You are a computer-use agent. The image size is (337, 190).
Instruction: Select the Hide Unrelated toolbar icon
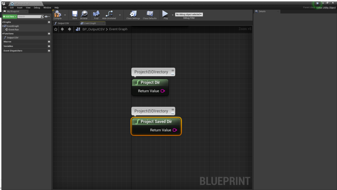[x=109, y=14]
